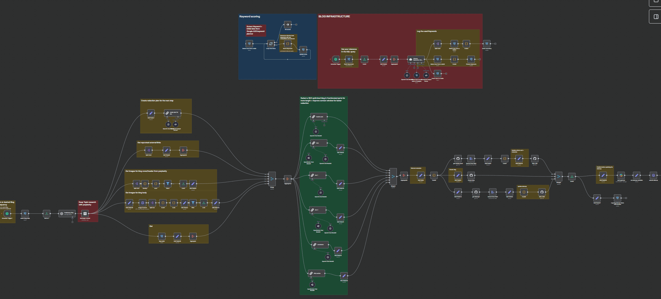Open the get sitemap1 GitHub node

click(476, 192)
